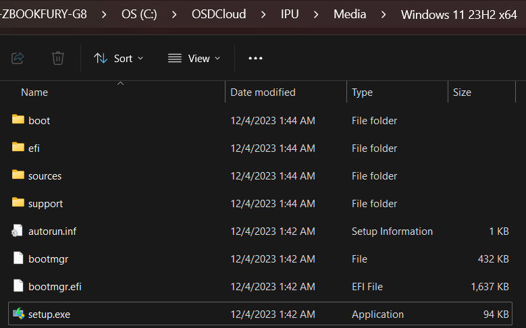
Task: Click IPU in the address path
Action: click(291, 14)
